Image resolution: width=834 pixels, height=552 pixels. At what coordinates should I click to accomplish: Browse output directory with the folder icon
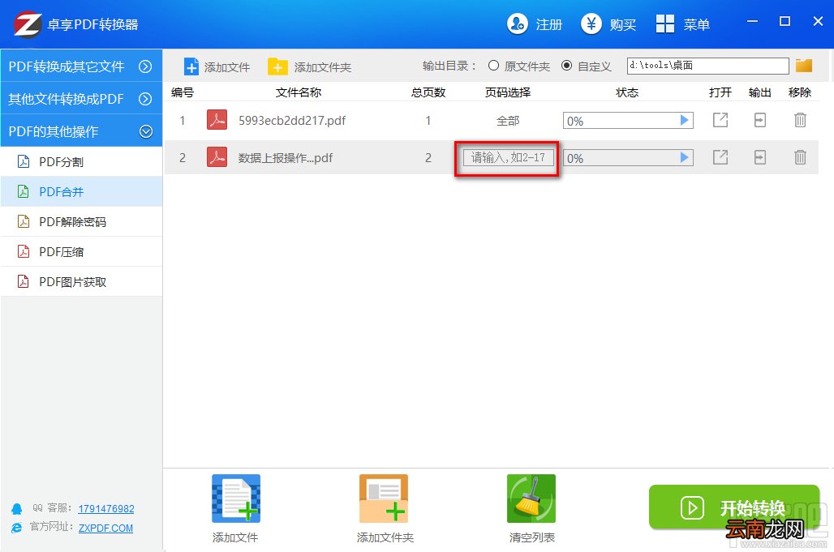804,66
